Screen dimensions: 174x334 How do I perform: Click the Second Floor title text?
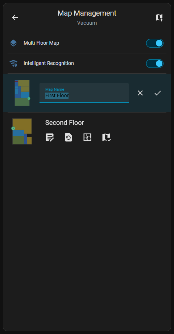65,123
